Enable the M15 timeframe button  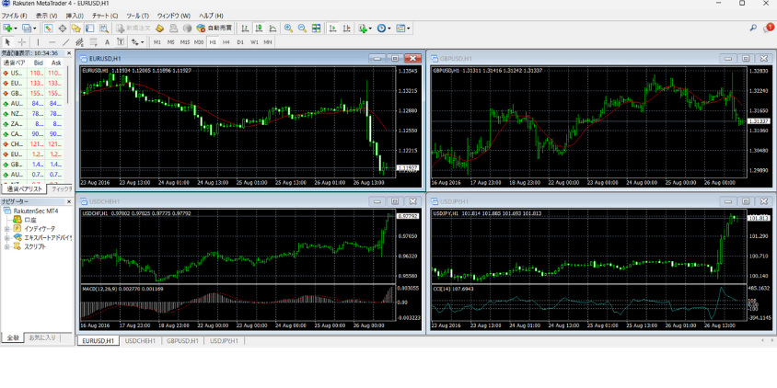[x=185, y=42]
